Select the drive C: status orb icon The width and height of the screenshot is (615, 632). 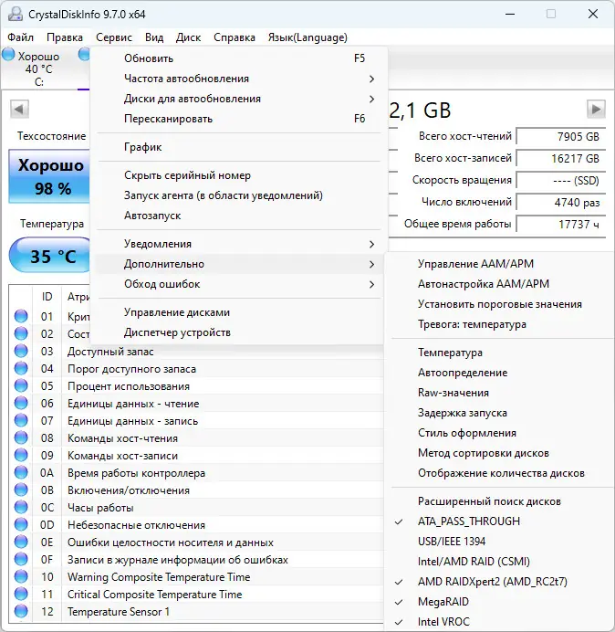8,55
